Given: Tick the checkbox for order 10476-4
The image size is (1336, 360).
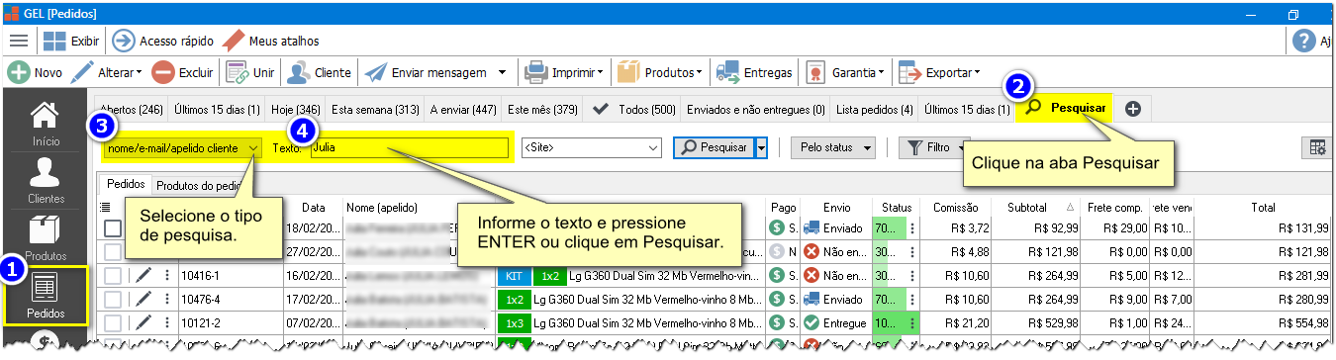Looking at the screenshot, I should (113, 298).
